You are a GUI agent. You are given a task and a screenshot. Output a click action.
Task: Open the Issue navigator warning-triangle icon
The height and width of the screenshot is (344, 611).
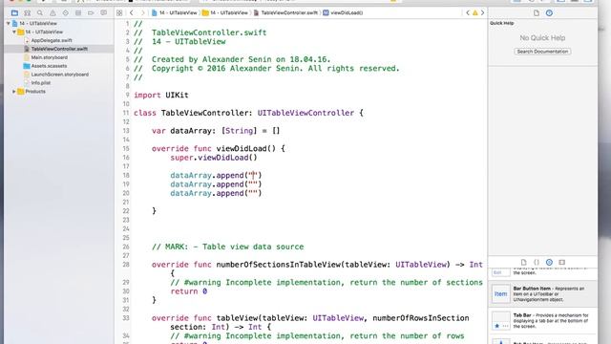[53, 12]
